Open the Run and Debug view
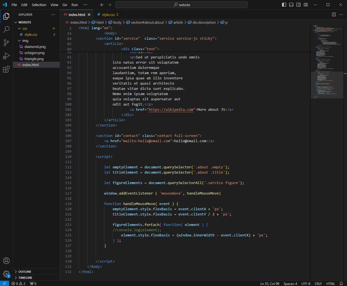This screenshot has height=286, width=347. click(6, 56)
